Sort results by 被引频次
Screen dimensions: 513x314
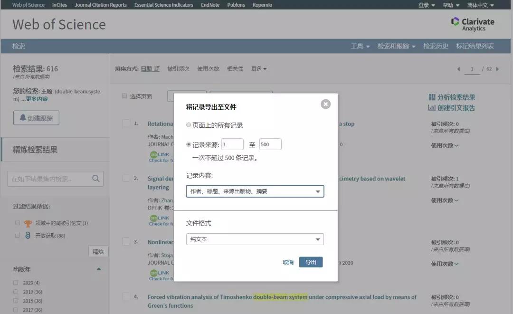178,69
